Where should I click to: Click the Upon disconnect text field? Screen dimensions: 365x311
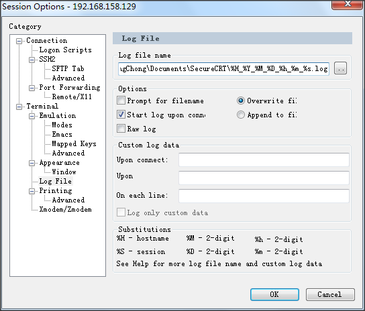coord(264,178)
